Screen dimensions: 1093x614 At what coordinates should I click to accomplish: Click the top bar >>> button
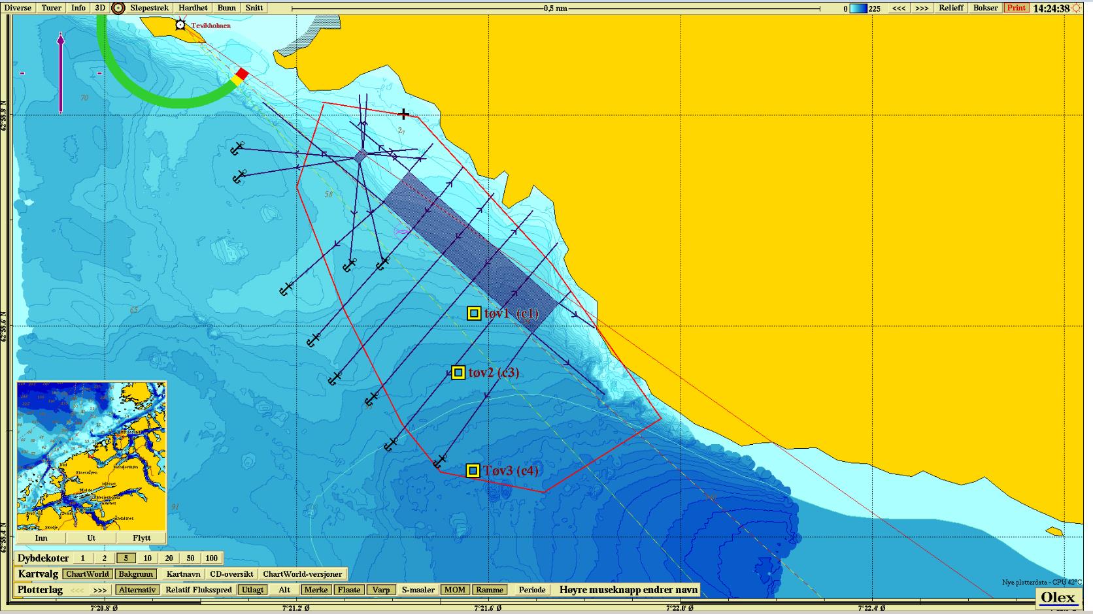922,8
